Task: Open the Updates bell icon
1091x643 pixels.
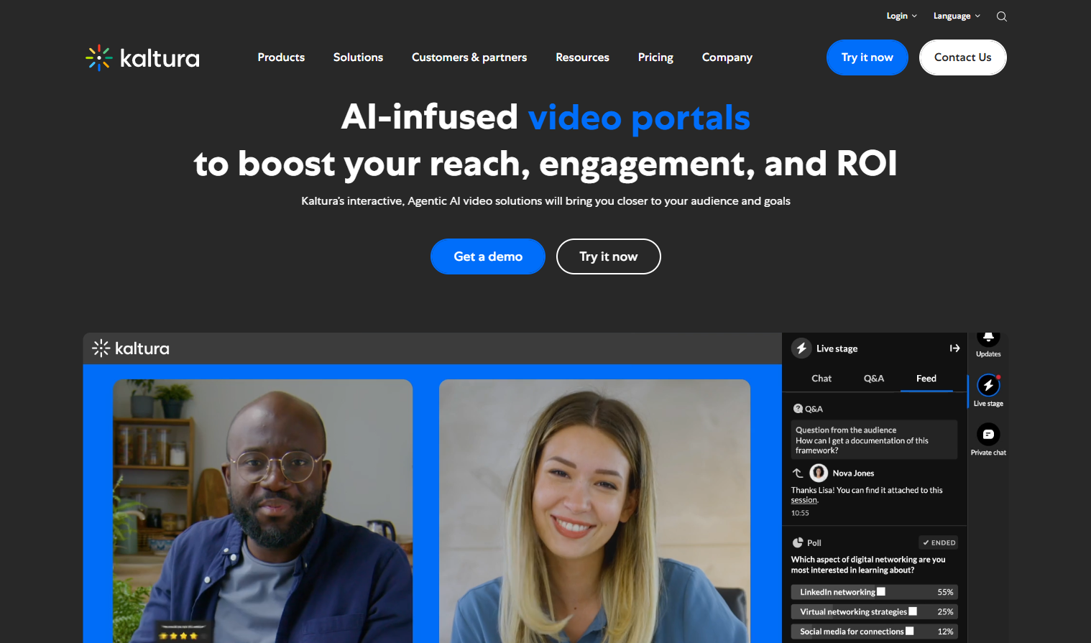Action: click(988, 338)
